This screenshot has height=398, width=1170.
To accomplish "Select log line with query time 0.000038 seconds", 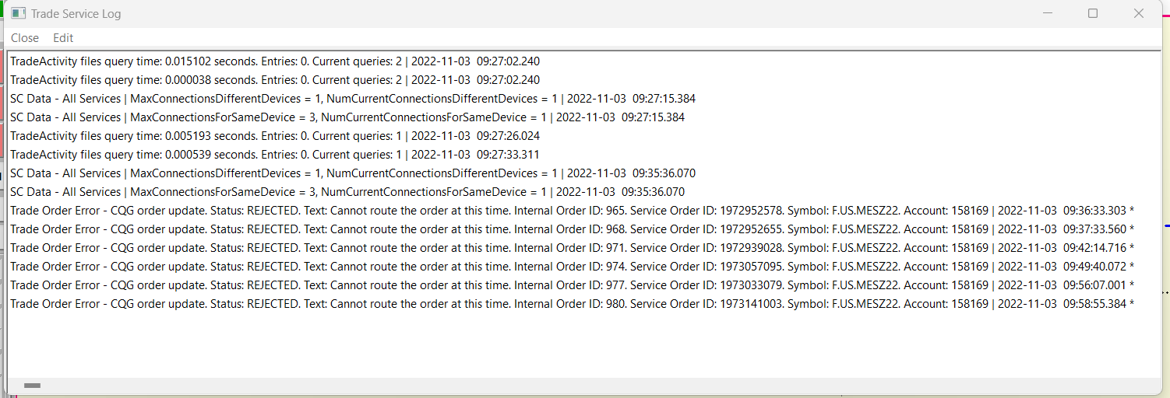I will (x=275, y=80).
